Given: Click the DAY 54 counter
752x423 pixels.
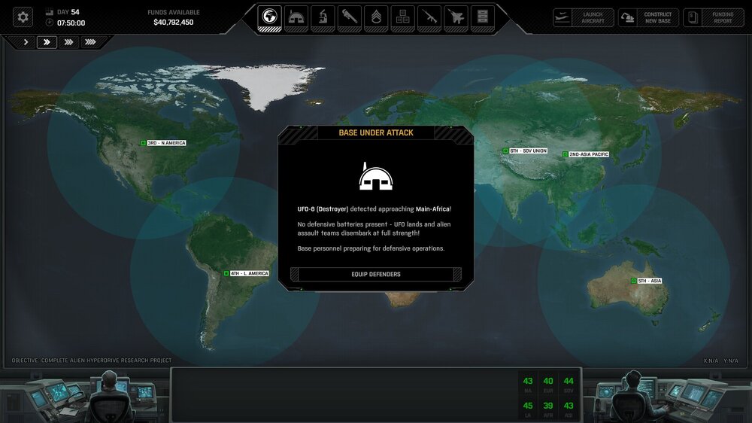Looking at the screenshot, I should pos(68,12).
